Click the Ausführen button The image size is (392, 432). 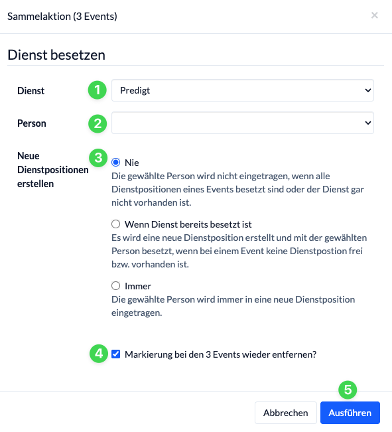(x=350, y=413)
